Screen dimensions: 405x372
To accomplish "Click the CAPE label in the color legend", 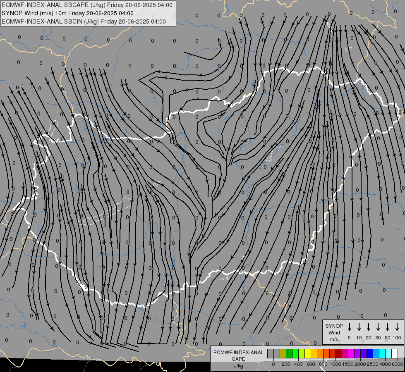I will [238, 359].
